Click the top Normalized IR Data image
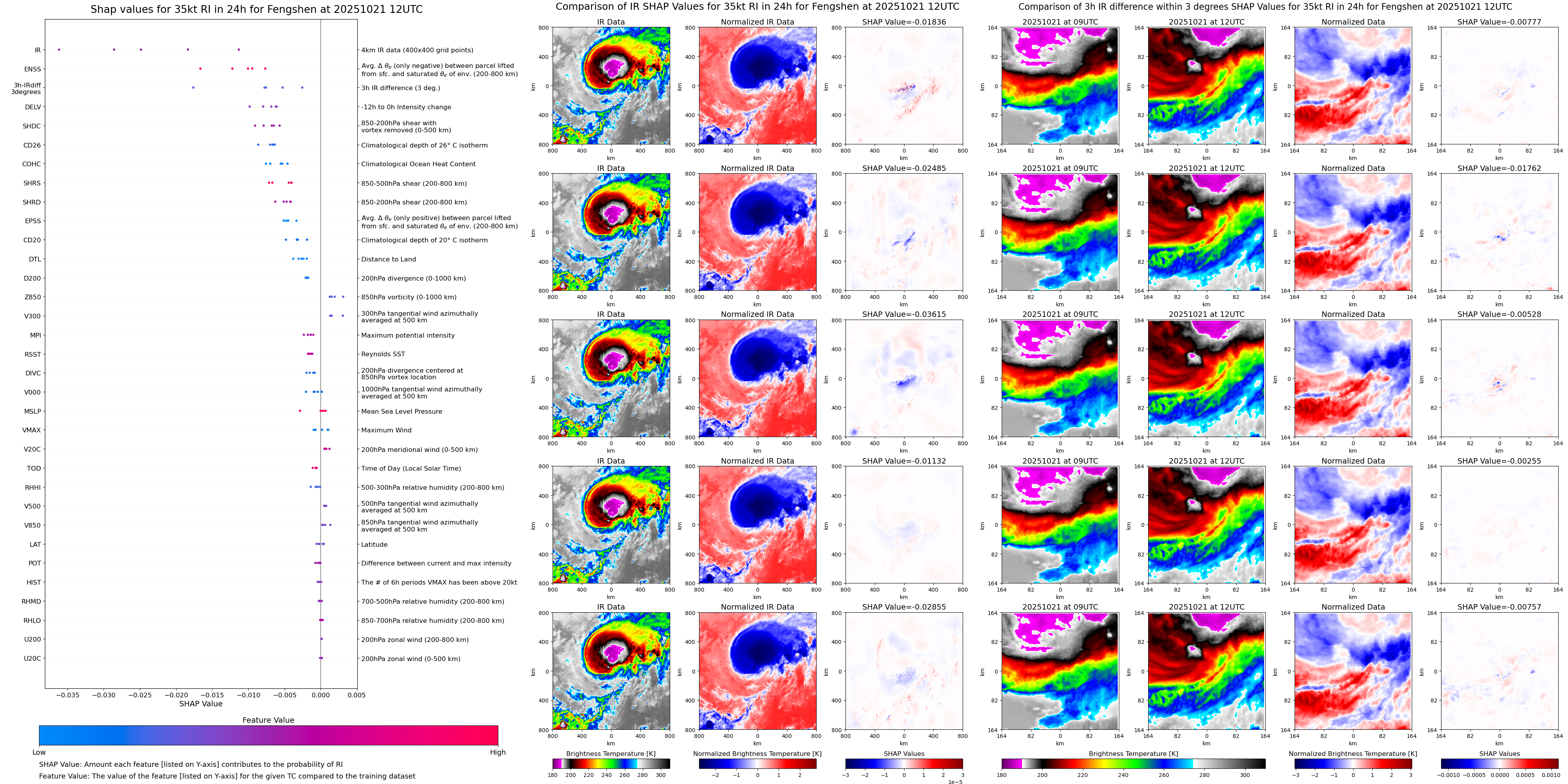This screenshot has height=784, width=1568. (x=757, y=86)
